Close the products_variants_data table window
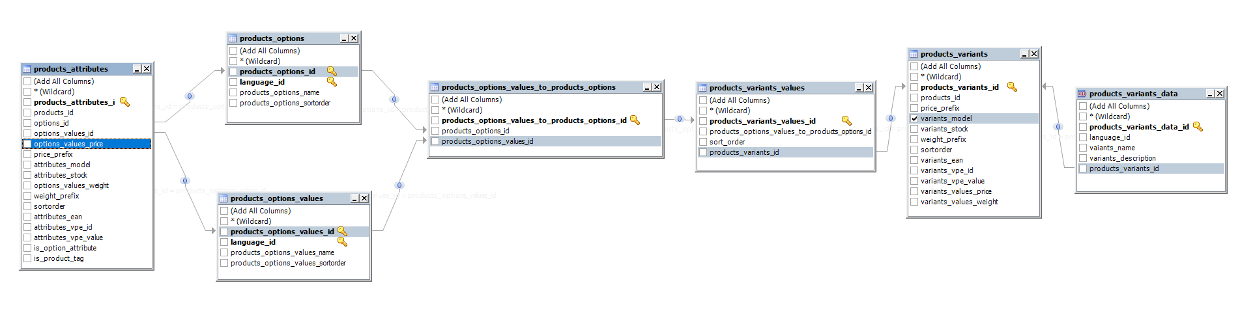 click(x=1220, y=94)
